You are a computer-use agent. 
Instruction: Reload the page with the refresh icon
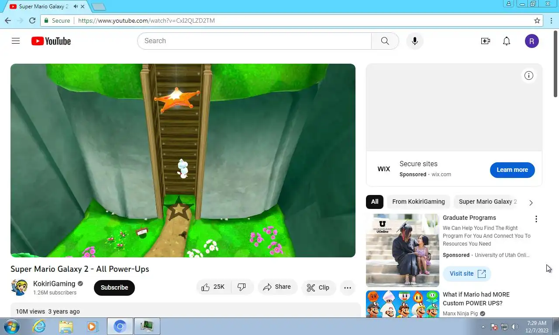pos(32,21)
